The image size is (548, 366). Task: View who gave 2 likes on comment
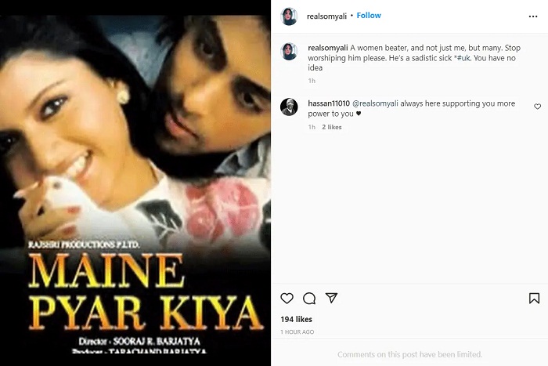tap(332, 127)
